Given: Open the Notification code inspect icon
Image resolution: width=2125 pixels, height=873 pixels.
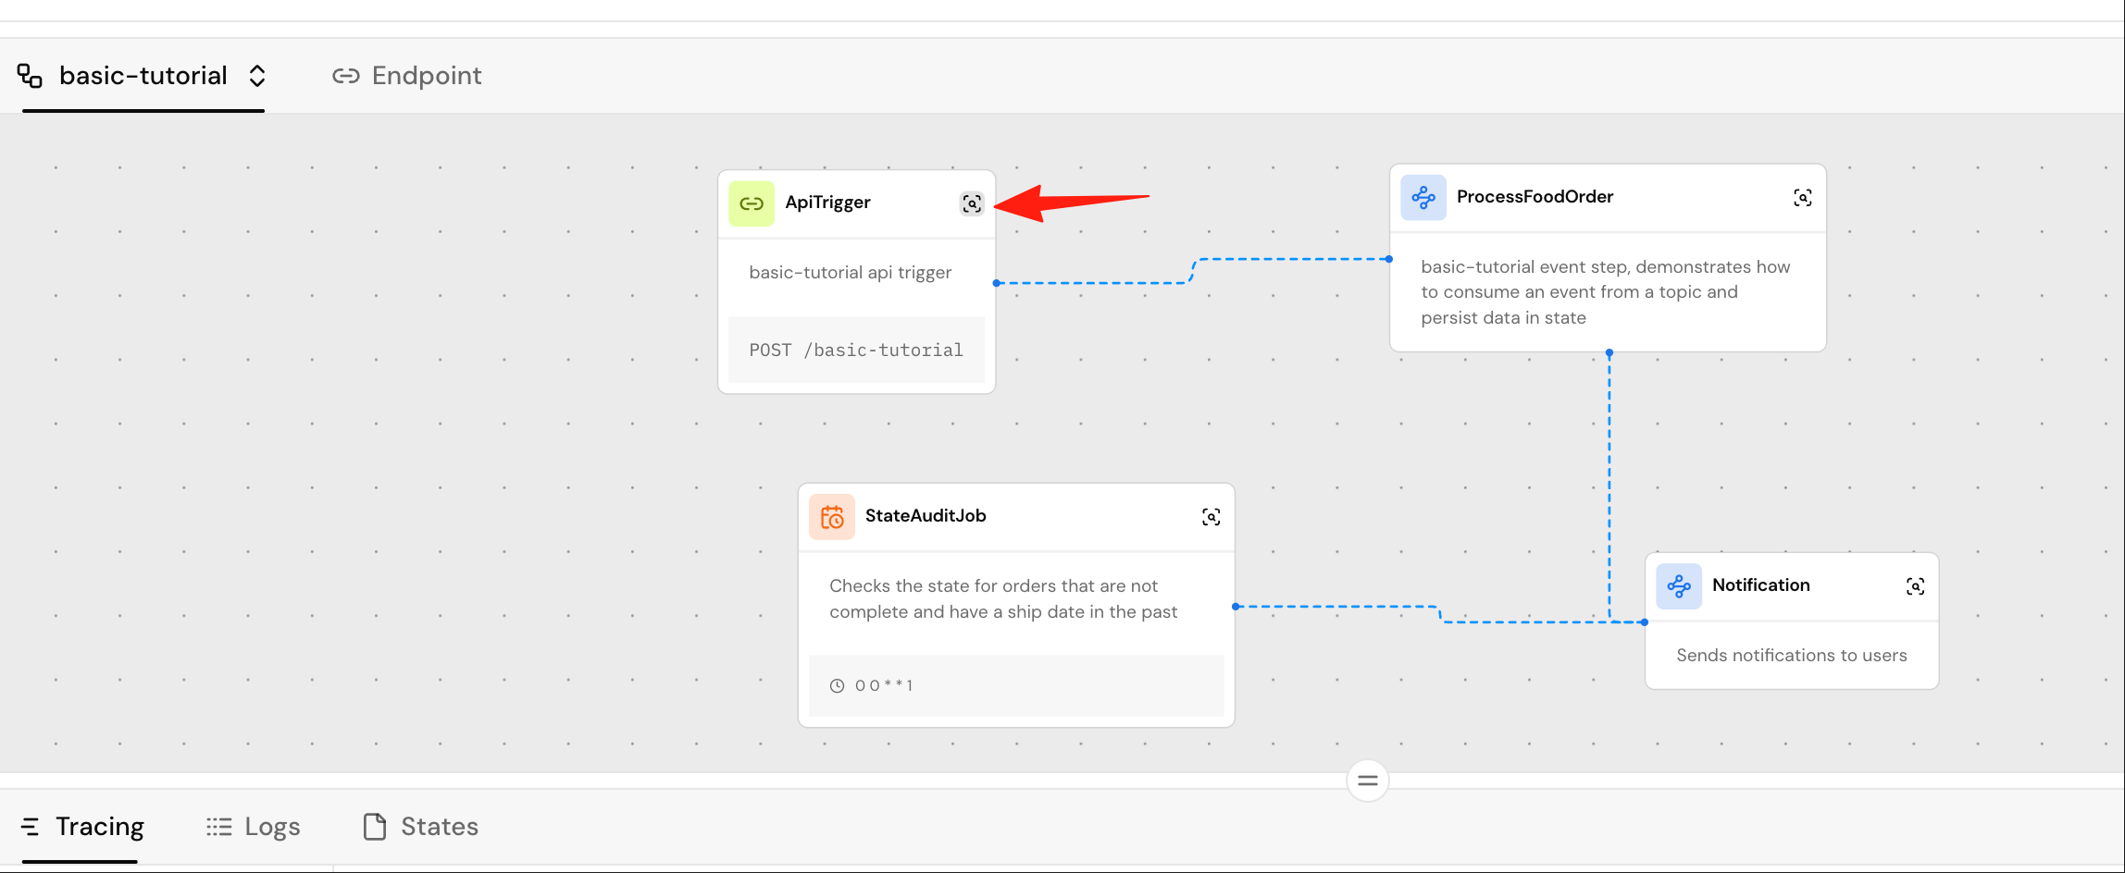Looking at the screenshot, I should click(1916, 586).
